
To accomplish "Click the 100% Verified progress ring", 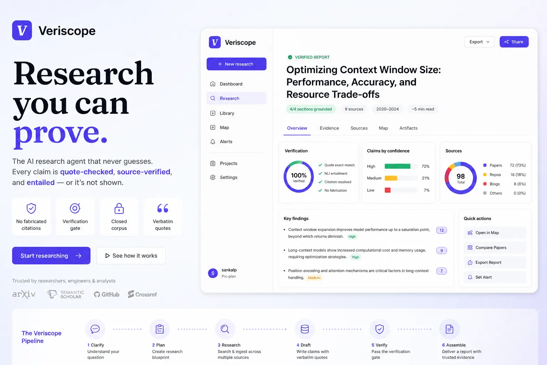I will point(298,177).
